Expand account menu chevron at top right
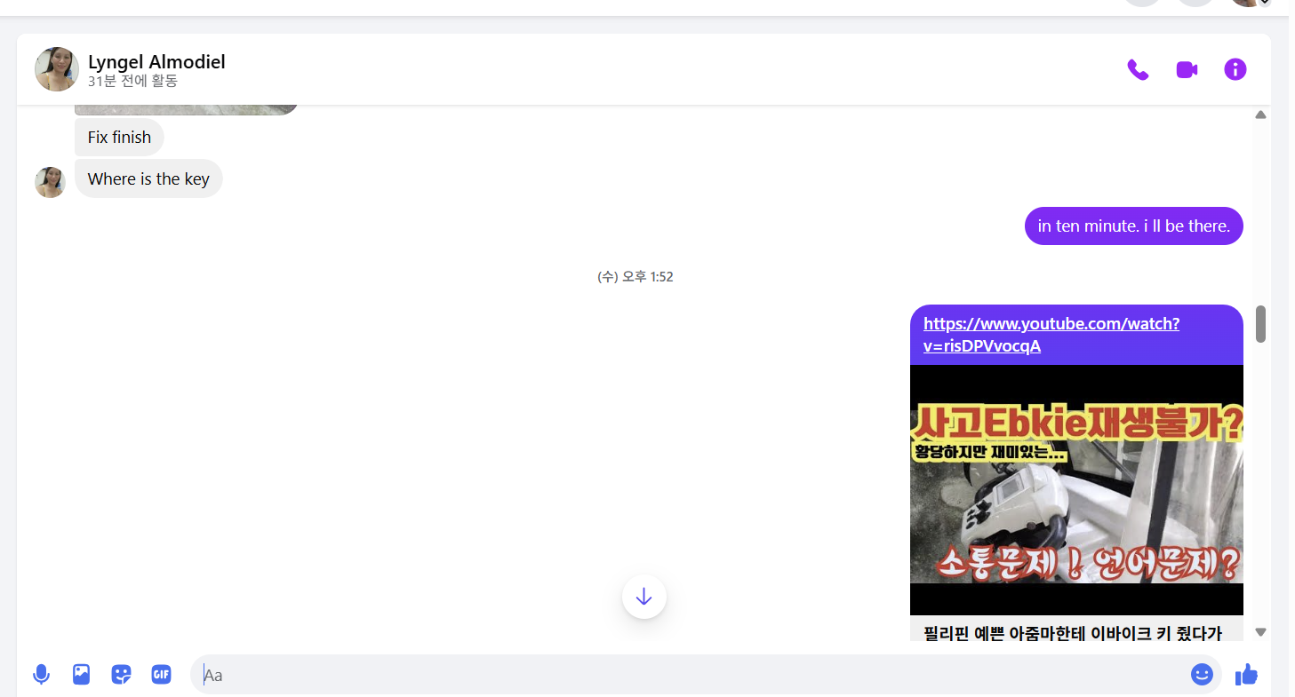1295x697 pixels. [1266, 3]
